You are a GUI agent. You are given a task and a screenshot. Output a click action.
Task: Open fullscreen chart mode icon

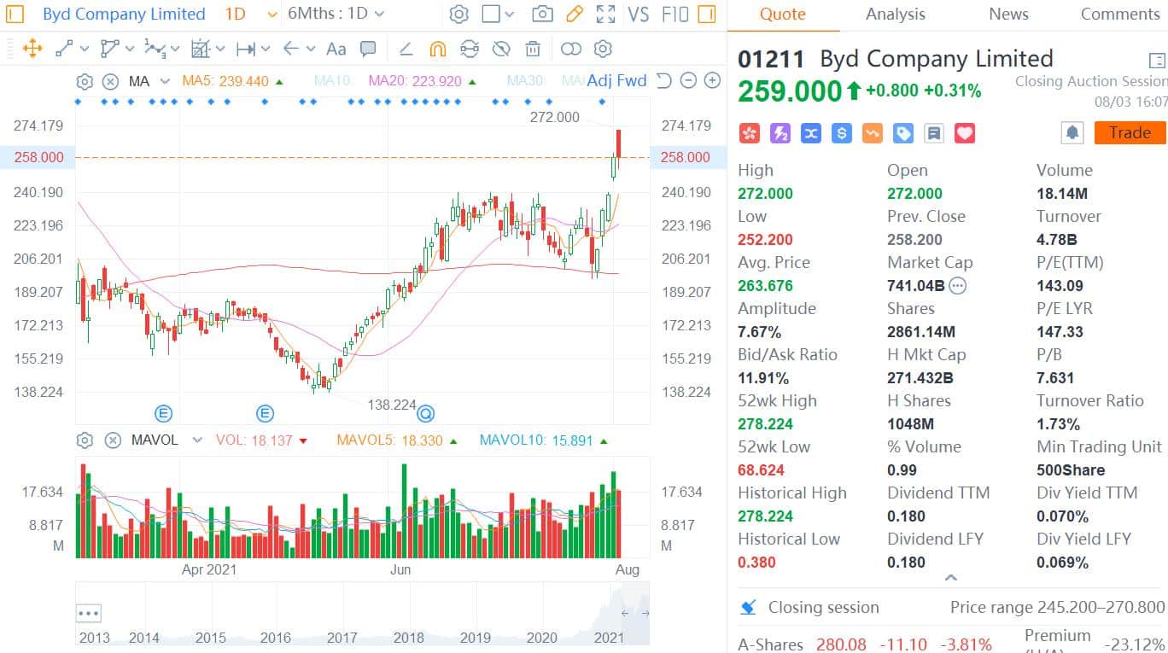pyautogui.click(x=604, y=14)
